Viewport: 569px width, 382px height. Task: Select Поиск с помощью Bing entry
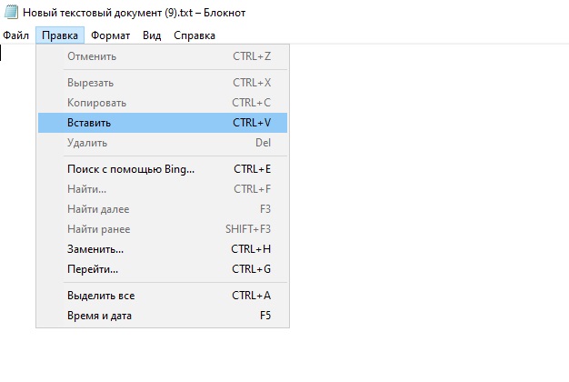163,169
